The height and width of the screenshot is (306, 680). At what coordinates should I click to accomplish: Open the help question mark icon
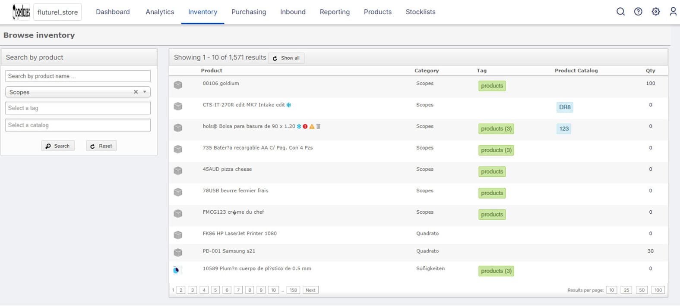point(638,12)
